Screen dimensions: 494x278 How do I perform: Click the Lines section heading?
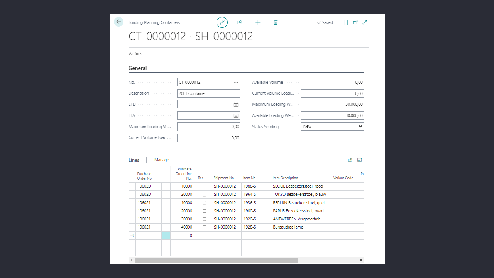(x=134, y=160)
